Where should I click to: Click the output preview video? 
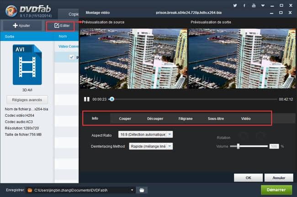[242, 59]
